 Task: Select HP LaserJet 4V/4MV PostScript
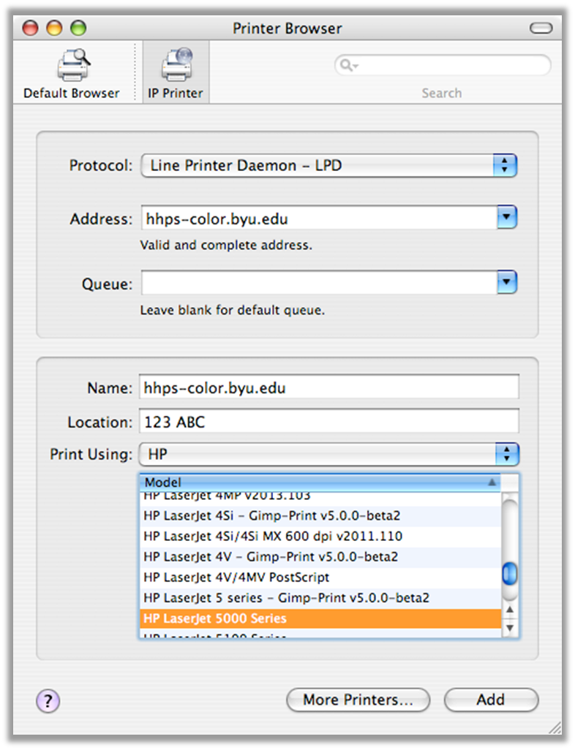pos(320,577)
